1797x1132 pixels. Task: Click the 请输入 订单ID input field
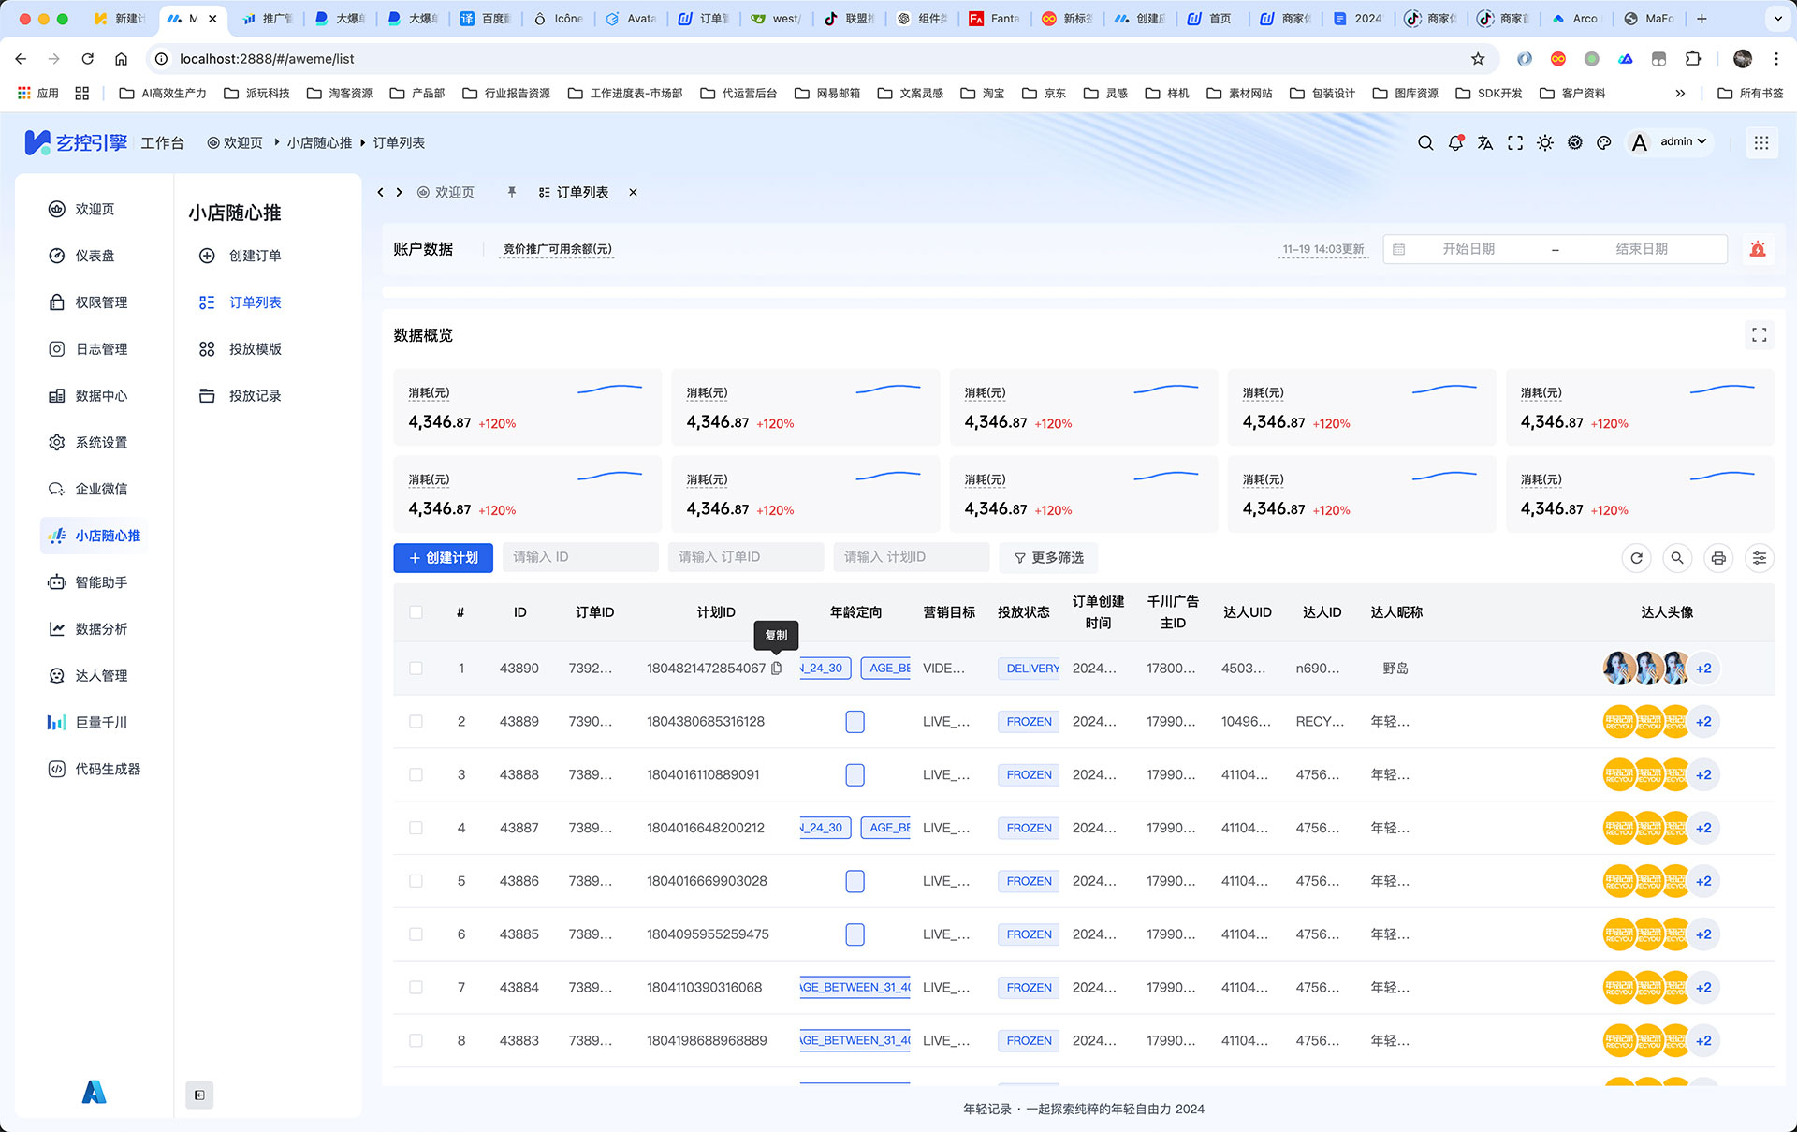tap(745, 557)
